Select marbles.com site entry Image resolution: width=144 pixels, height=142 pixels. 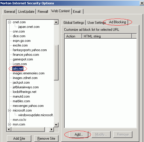tap(21, 101)
